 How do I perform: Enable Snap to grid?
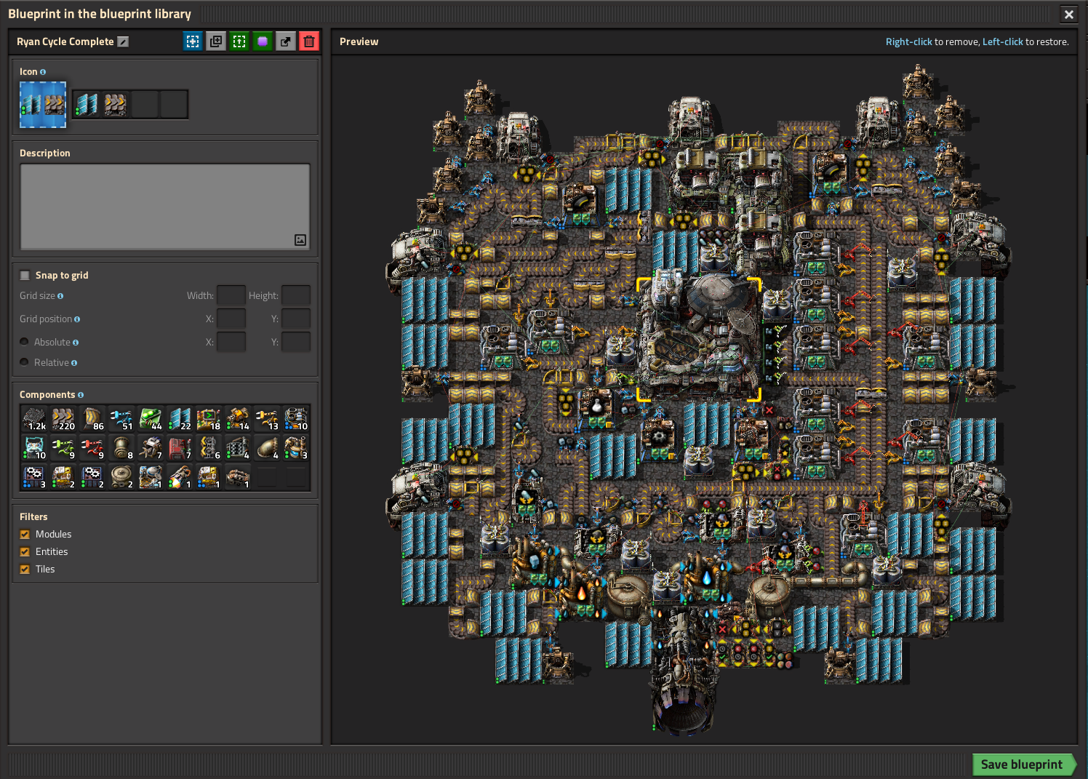[25, 275]
